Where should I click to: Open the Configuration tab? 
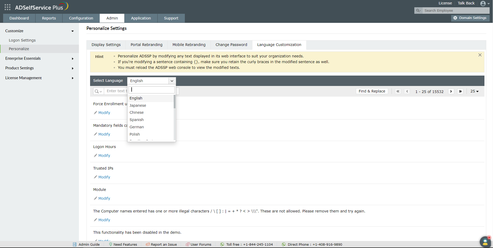pos(81,18)
